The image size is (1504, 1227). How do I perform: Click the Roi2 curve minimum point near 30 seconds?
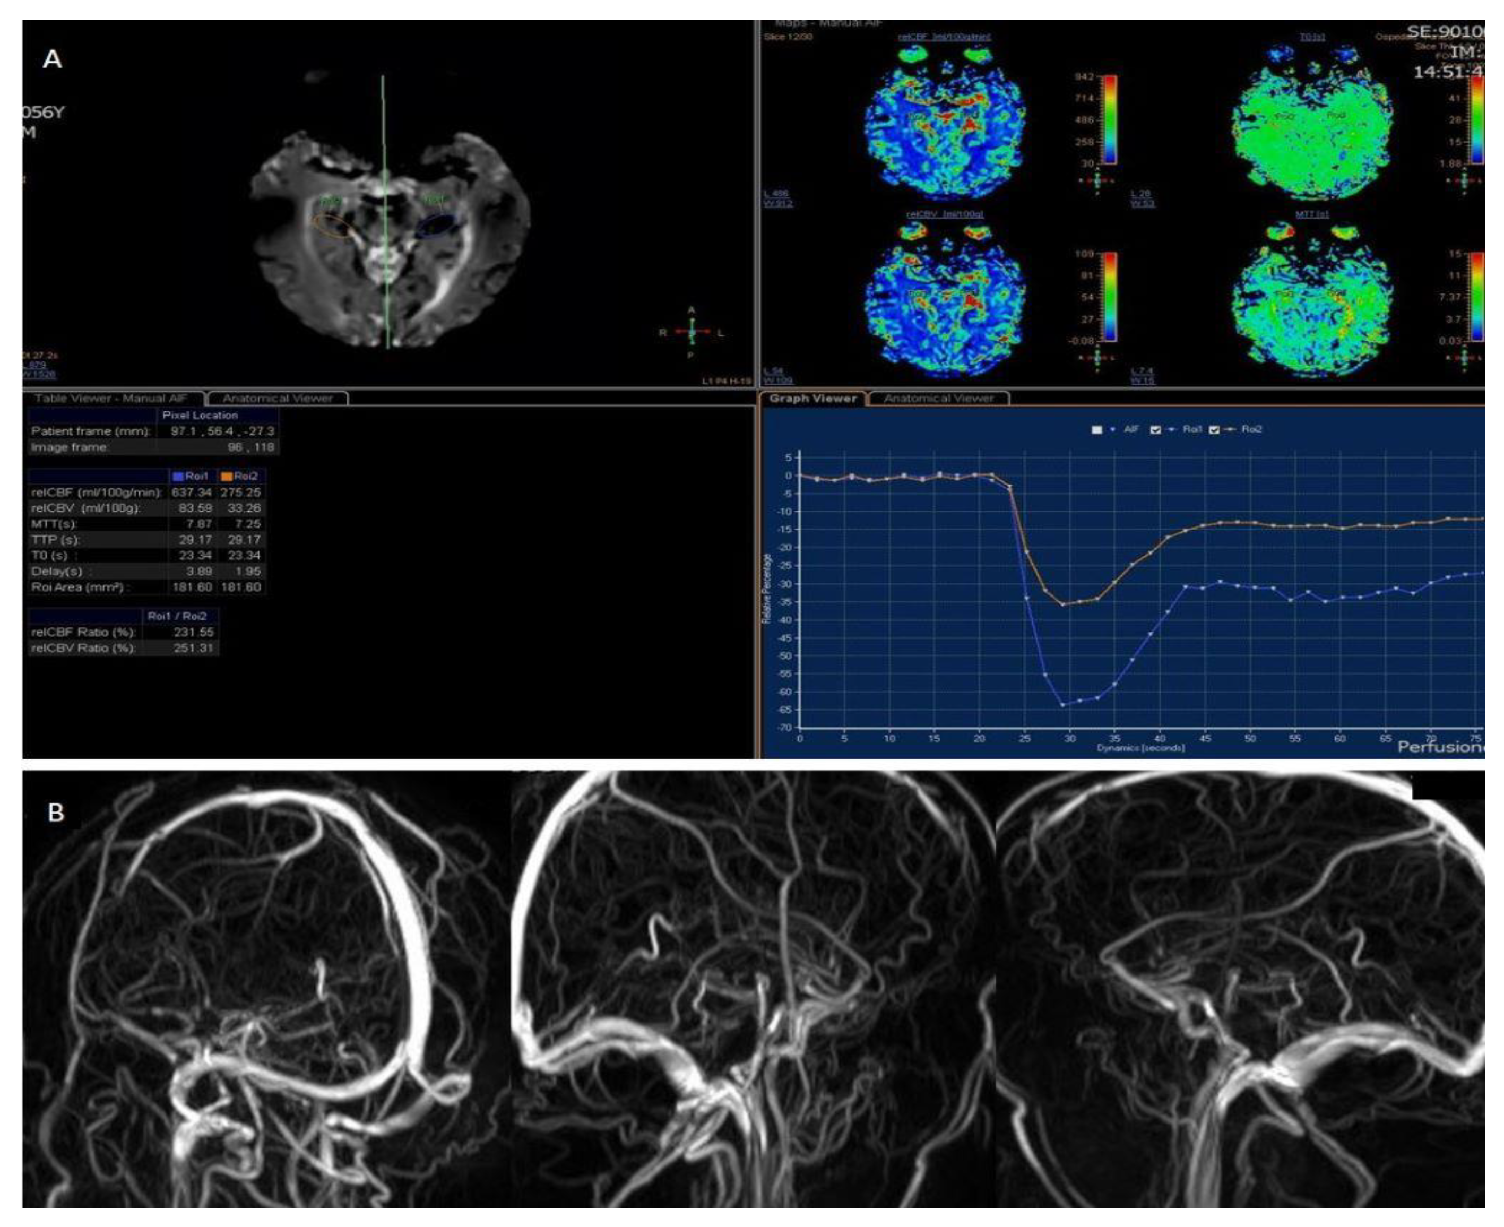1062,604
